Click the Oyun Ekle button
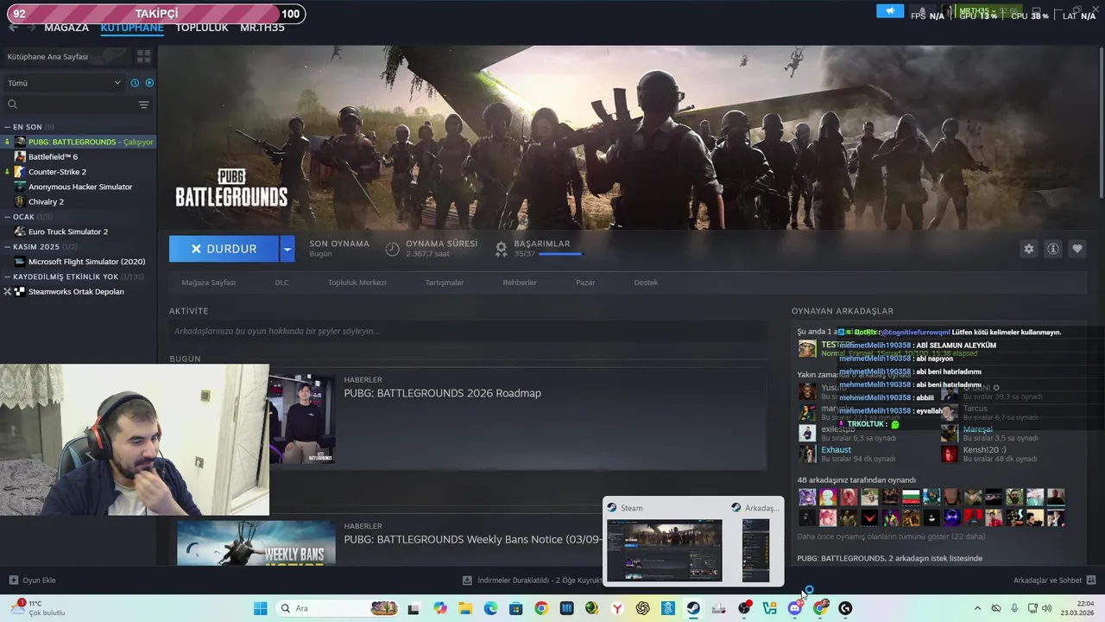This screenshot has width=1105, height=622. click(32, 581)
